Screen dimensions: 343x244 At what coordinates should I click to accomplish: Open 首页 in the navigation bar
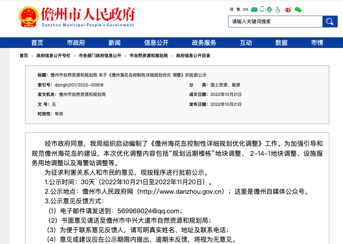[x=37, y=43]
